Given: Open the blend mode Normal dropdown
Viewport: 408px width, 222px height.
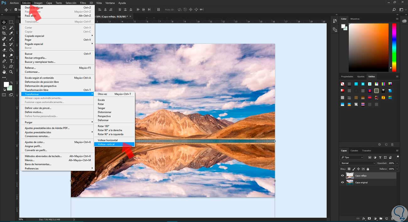Looking at the screenshot, I should [x=358, y=163].
